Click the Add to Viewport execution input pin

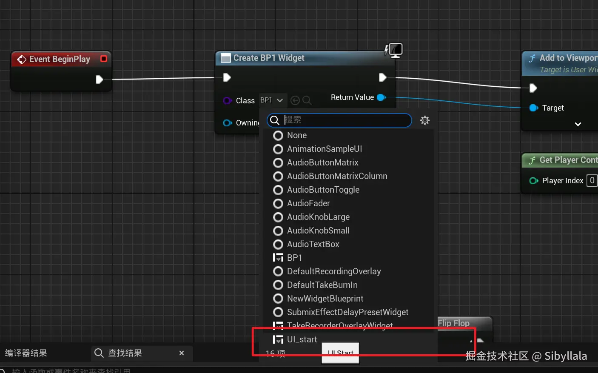tap(533, 88)
